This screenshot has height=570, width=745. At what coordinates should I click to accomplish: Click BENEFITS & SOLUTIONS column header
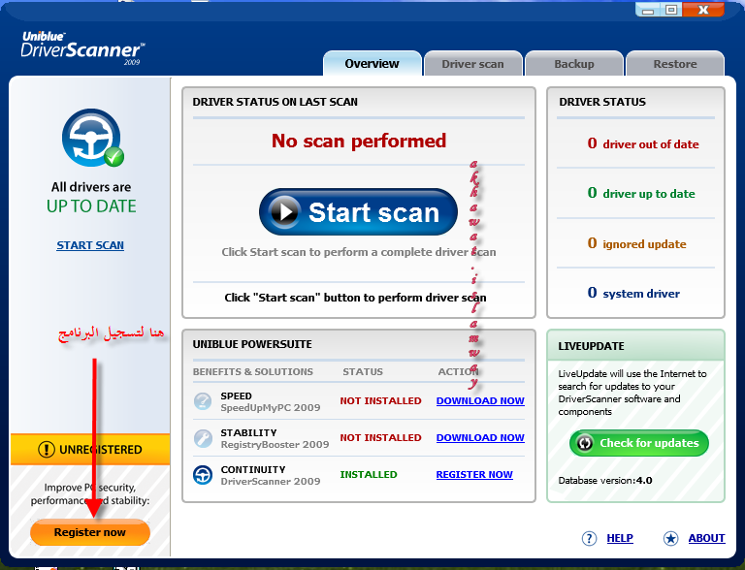click(253, 371)
